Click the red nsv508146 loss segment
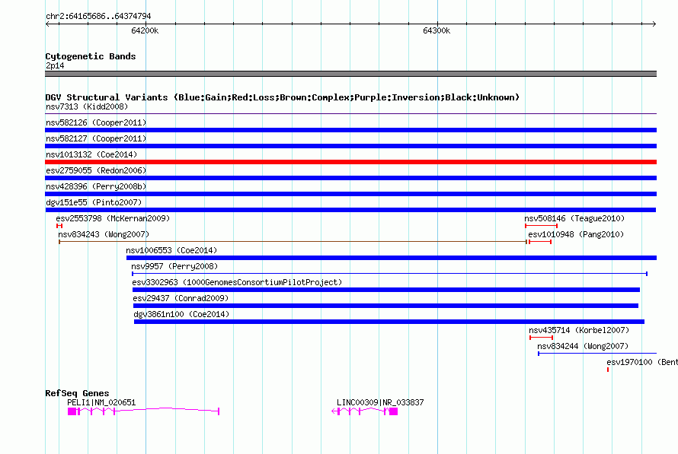The width and height of the screenshot is (678, 454). tap(541, 226)
